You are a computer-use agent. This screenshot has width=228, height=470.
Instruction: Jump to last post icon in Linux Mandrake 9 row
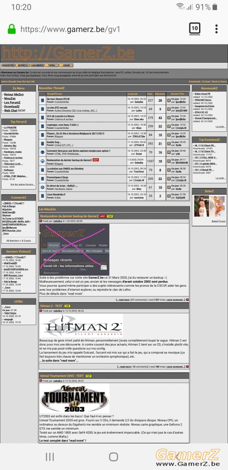click(169, 195)
